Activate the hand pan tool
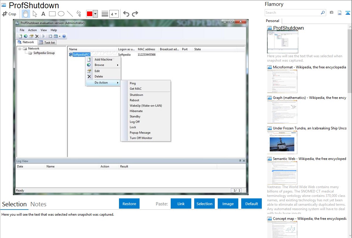The width and height of the screenshot is (352, 238). click(x=26, y=14)
